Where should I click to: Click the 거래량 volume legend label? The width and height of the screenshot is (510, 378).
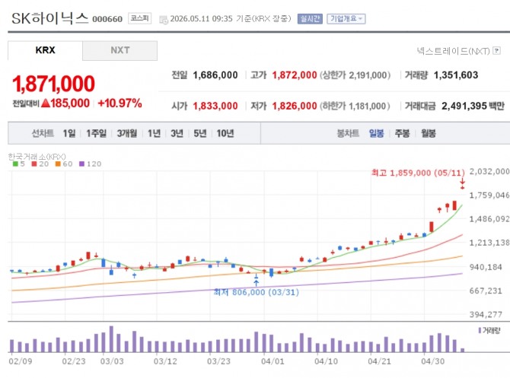click(x=489, y=331)
